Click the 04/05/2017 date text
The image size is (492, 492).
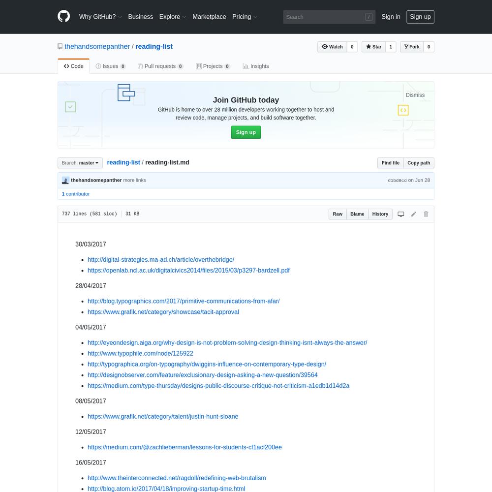[91, 327]
